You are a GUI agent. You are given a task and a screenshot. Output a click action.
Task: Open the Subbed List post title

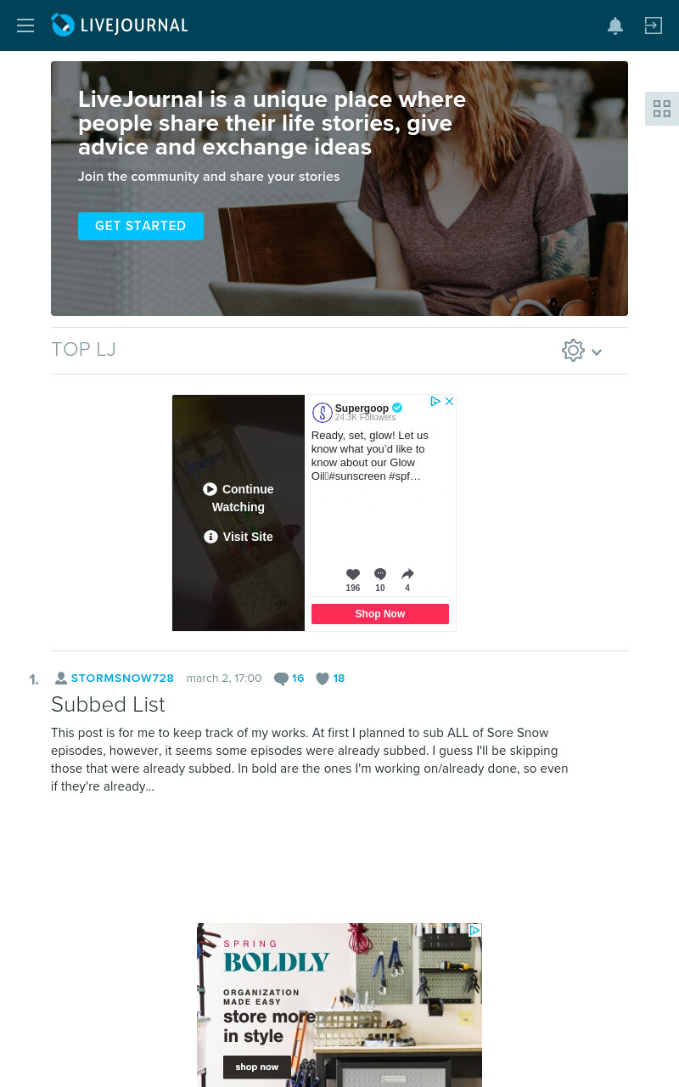(x=108, y=705)
